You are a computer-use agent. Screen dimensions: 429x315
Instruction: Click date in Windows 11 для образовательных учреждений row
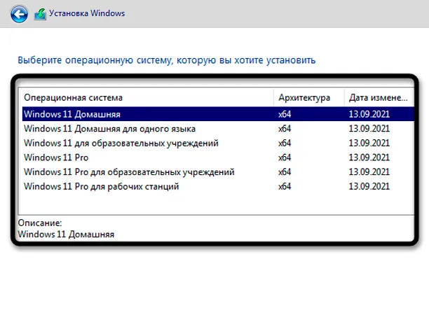369,143
